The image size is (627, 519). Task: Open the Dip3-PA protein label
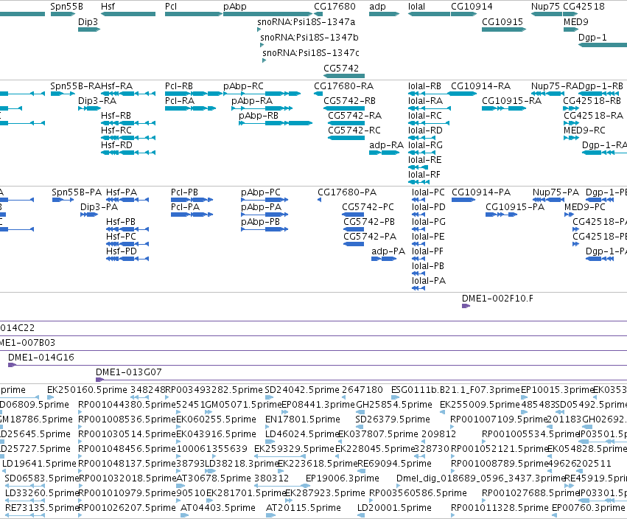(99, 207)
